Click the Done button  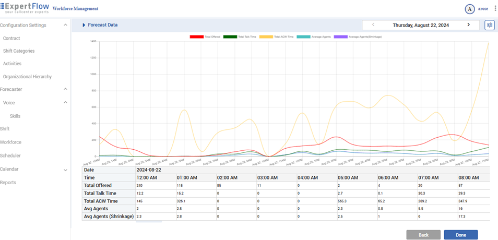tap(460, 235)
